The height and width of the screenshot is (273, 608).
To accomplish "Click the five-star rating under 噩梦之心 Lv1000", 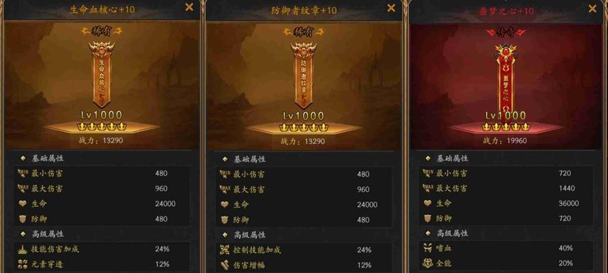I will (505, 127).
